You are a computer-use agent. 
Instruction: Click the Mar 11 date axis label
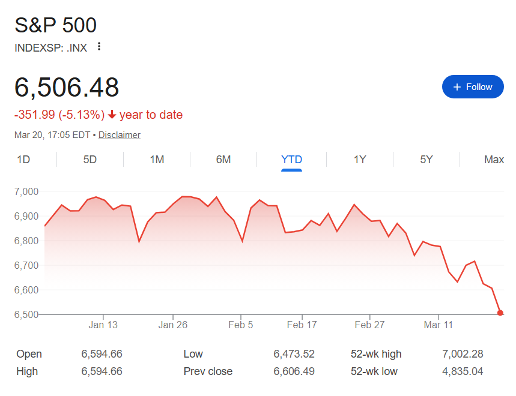439,325
